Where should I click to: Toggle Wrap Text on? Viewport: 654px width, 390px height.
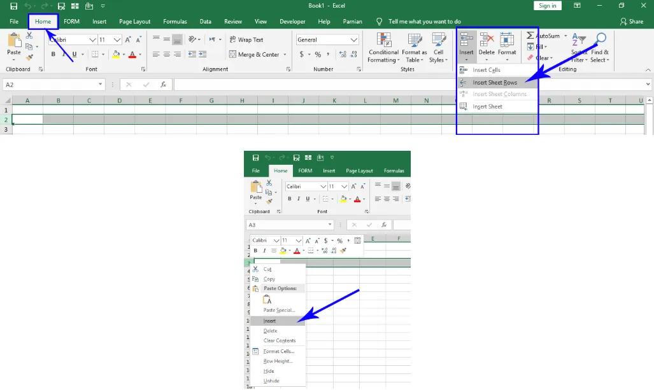point(246,39)
